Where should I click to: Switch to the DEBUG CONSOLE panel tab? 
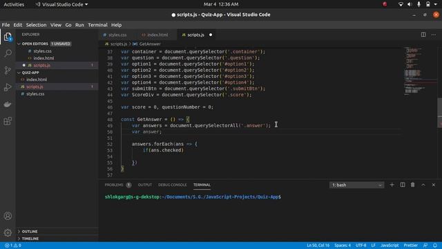pos(172,185)
